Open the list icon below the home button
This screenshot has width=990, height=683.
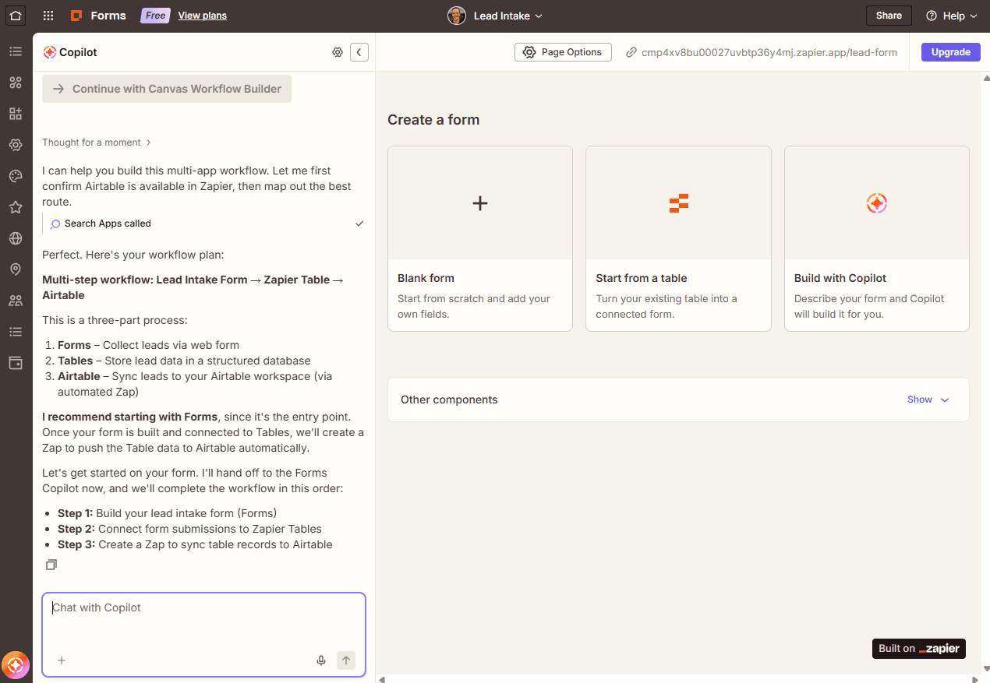point(16,51)
